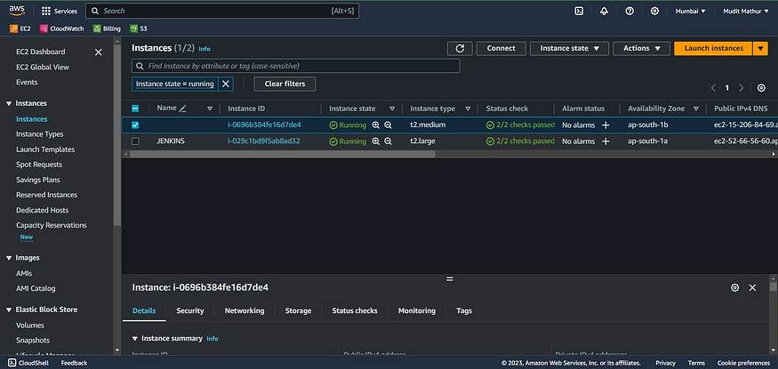This screenshot has height=369, width=778.
Task: Switch to the Tags tab
Action: pyautogui.click(x=464, y=310)
